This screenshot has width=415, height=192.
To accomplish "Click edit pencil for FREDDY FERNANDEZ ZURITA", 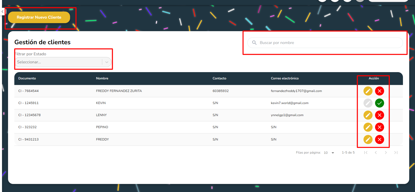I will point(368,91).
